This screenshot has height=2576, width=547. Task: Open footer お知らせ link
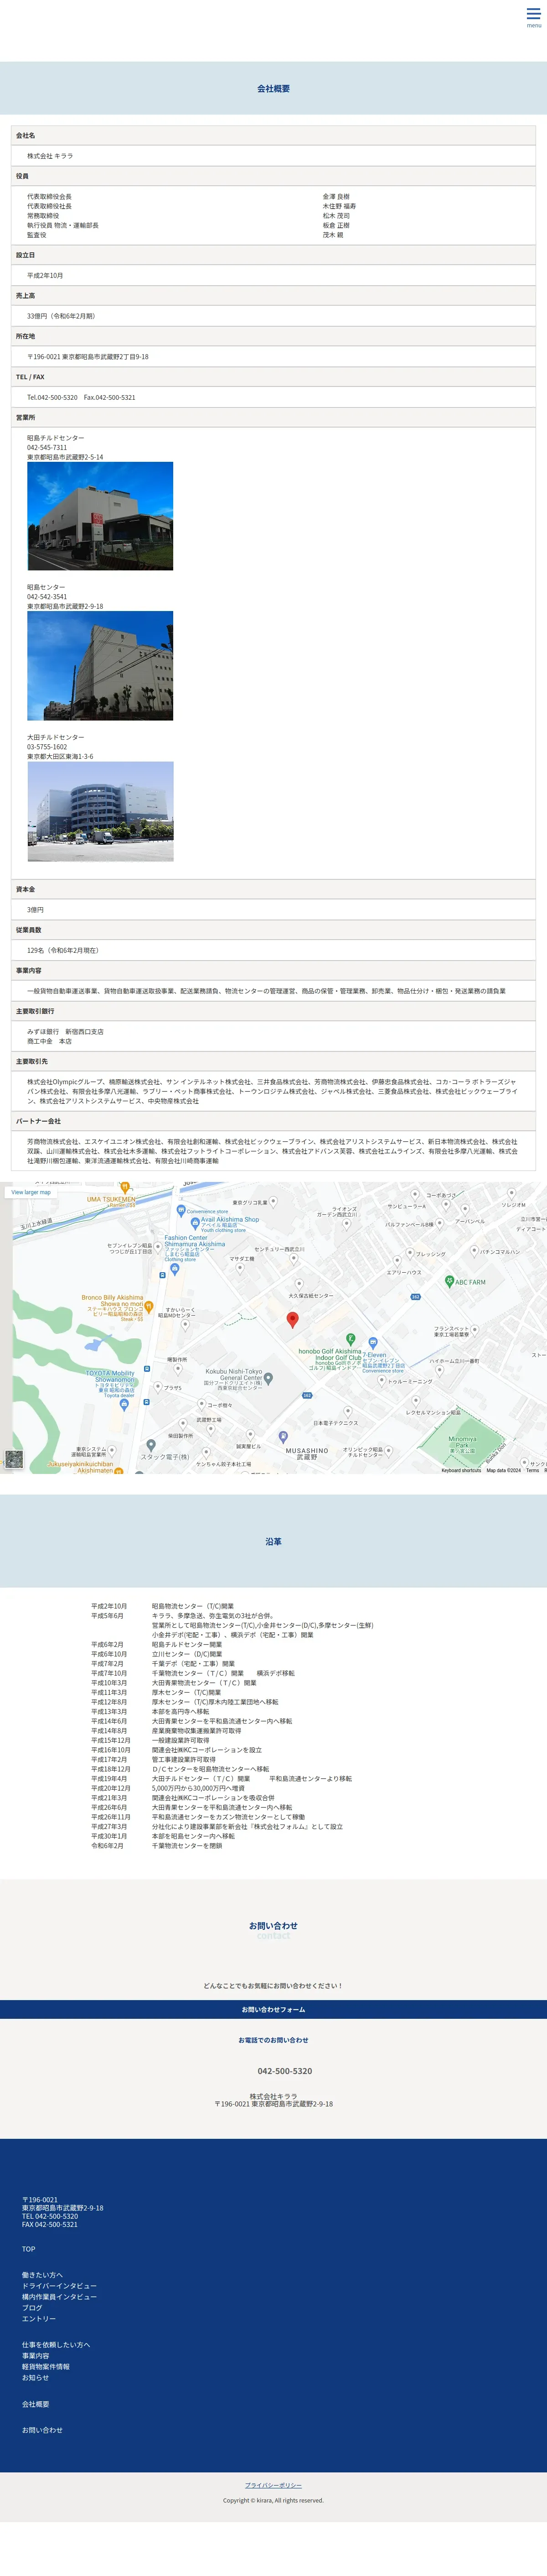36,2378
